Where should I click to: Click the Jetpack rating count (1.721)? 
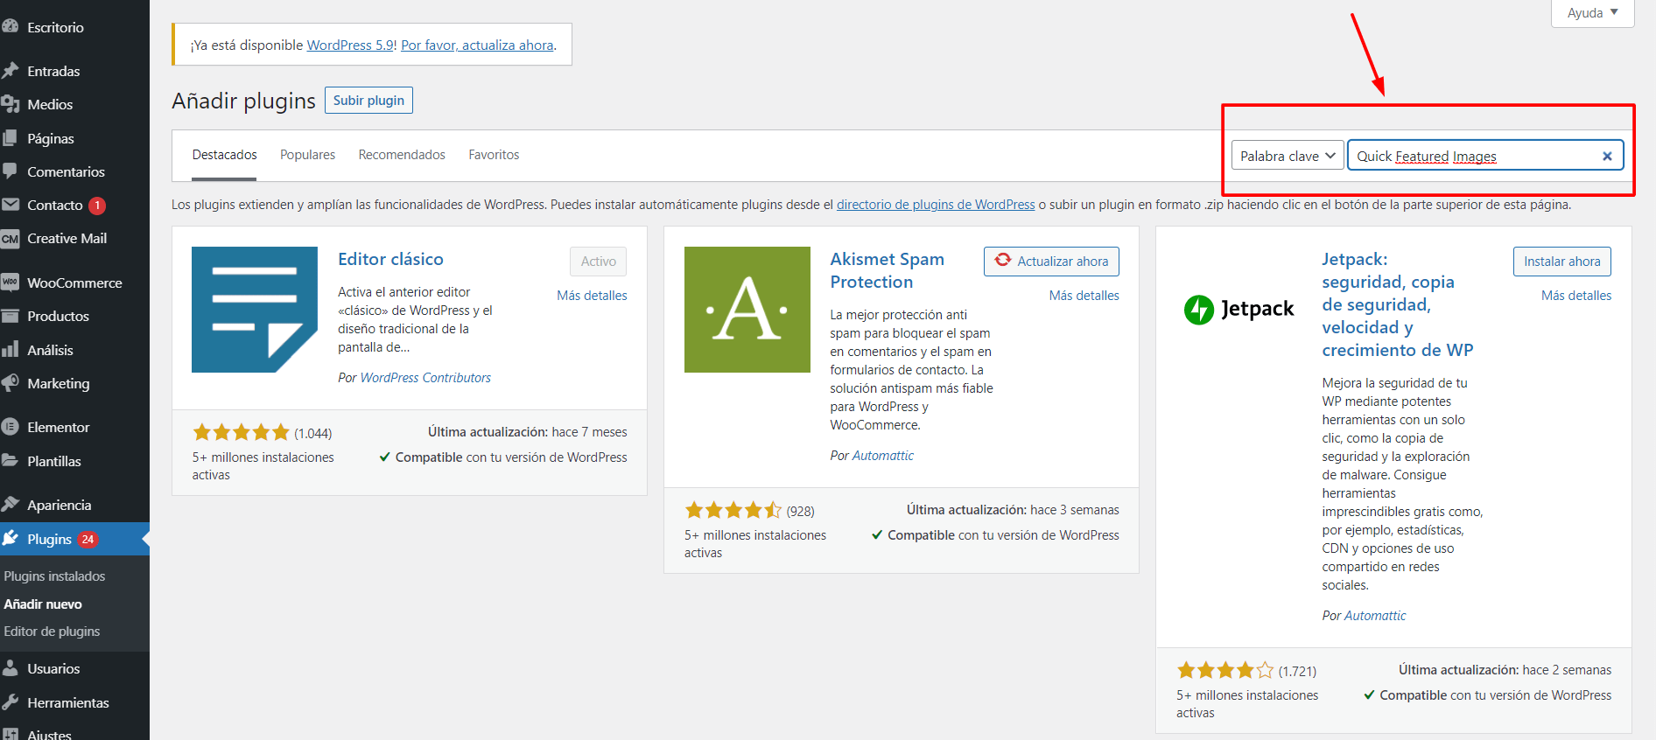(x=1297, y=671)
